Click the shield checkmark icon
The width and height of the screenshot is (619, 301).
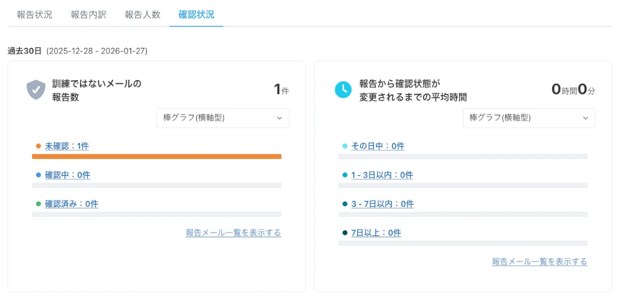[x=36, y=90]
